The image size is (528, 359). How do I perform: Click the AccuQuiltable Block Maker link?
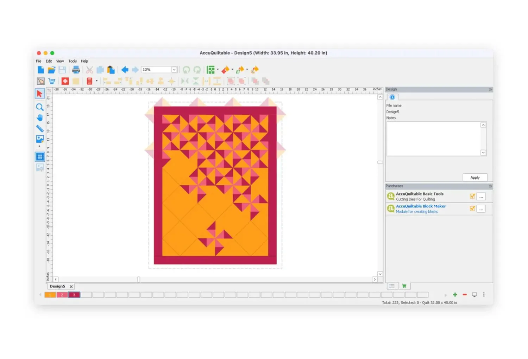(x=421, y=206)
